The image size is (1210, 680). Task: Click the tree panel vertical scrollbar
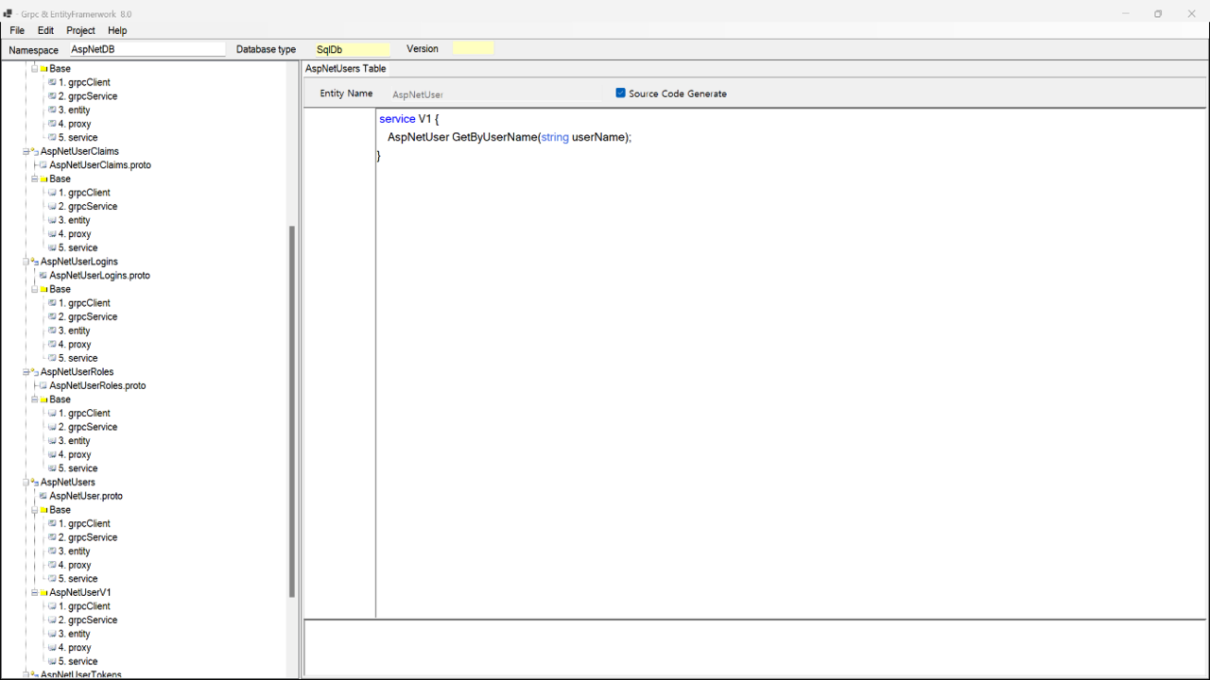tap(292, 411)
